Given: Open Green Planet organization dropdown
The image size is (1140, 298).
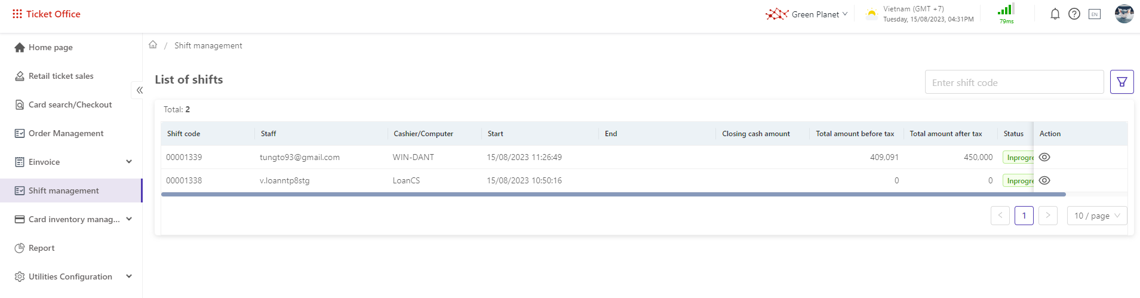Looking at the screenshot, I should [807, 14].
